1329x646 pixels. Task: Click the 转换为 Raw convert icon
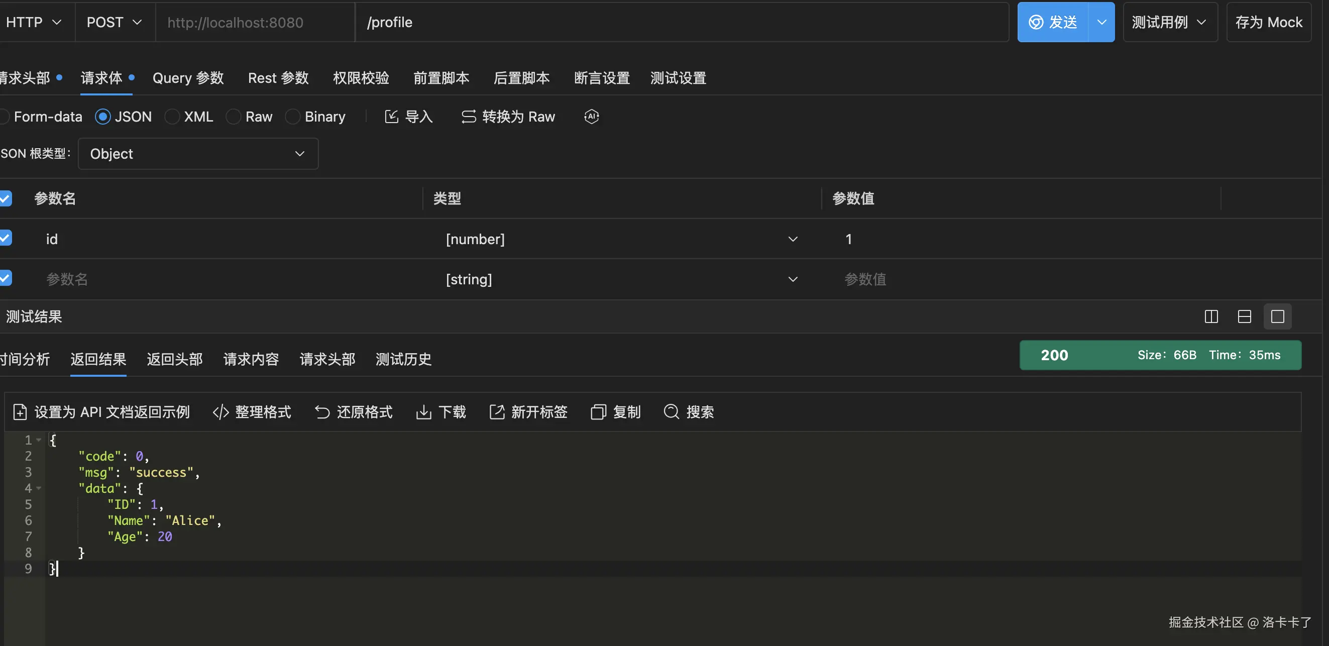469,117
